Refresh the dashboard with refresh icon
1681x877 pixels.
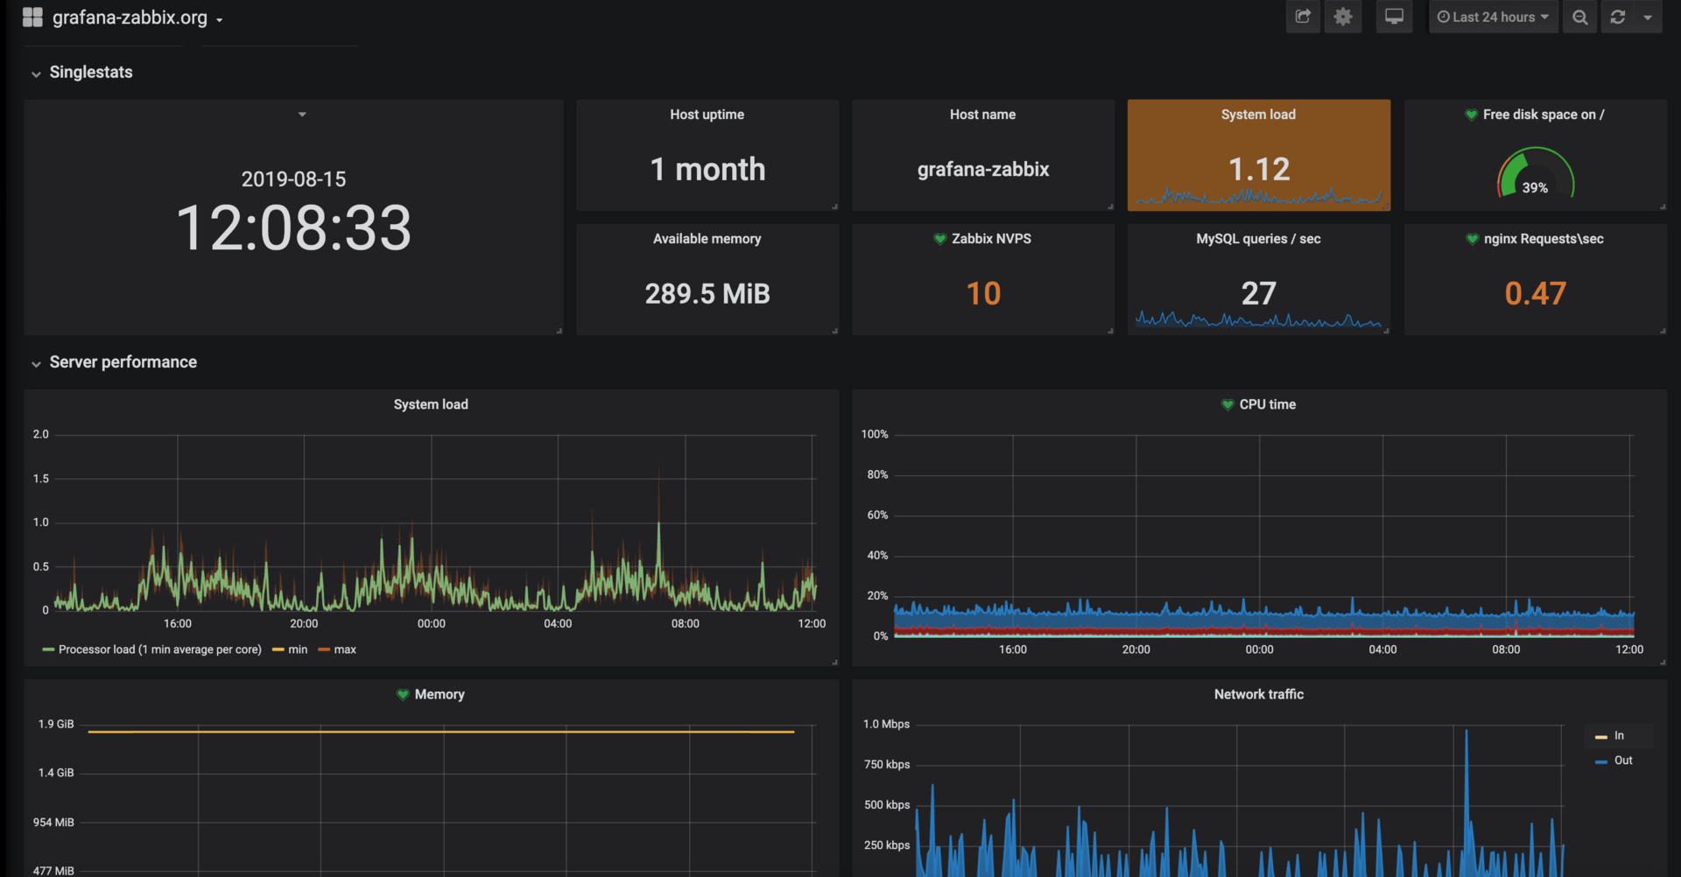pos(1618,18)
